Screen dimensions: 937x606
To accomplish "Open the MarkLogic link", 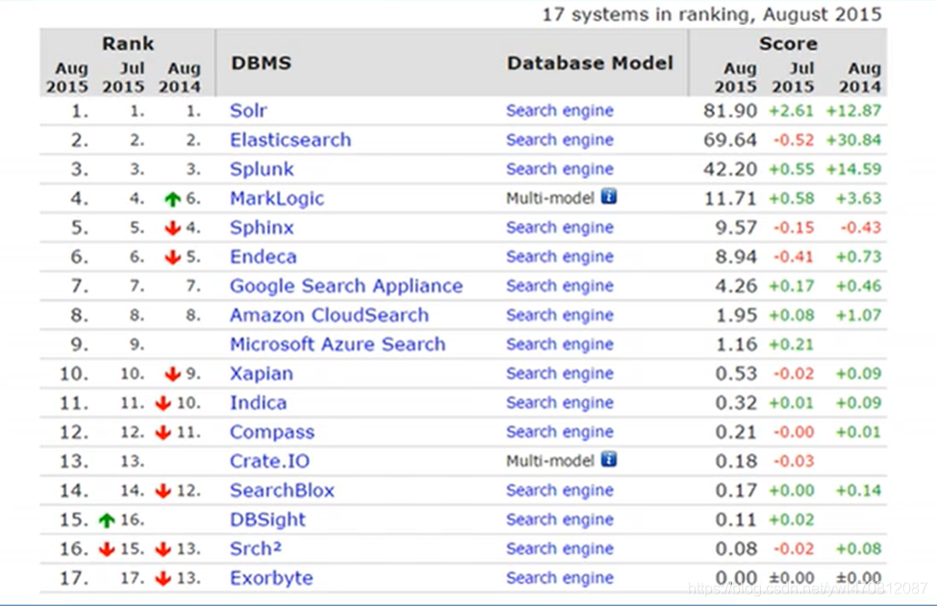I will (277, 198).
